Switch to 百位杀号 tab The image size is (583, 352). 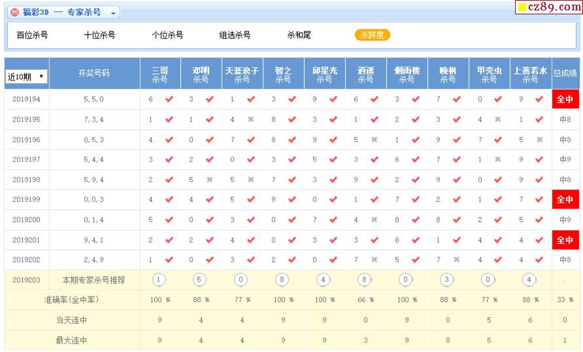(32, 35)
